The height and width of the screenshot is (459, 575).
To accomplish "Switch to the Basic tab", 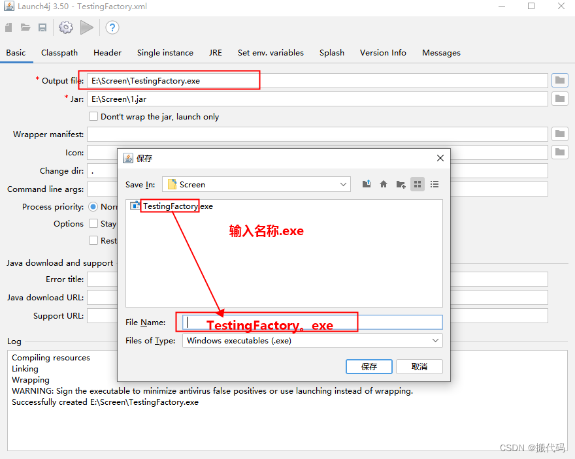I will 16,53.
